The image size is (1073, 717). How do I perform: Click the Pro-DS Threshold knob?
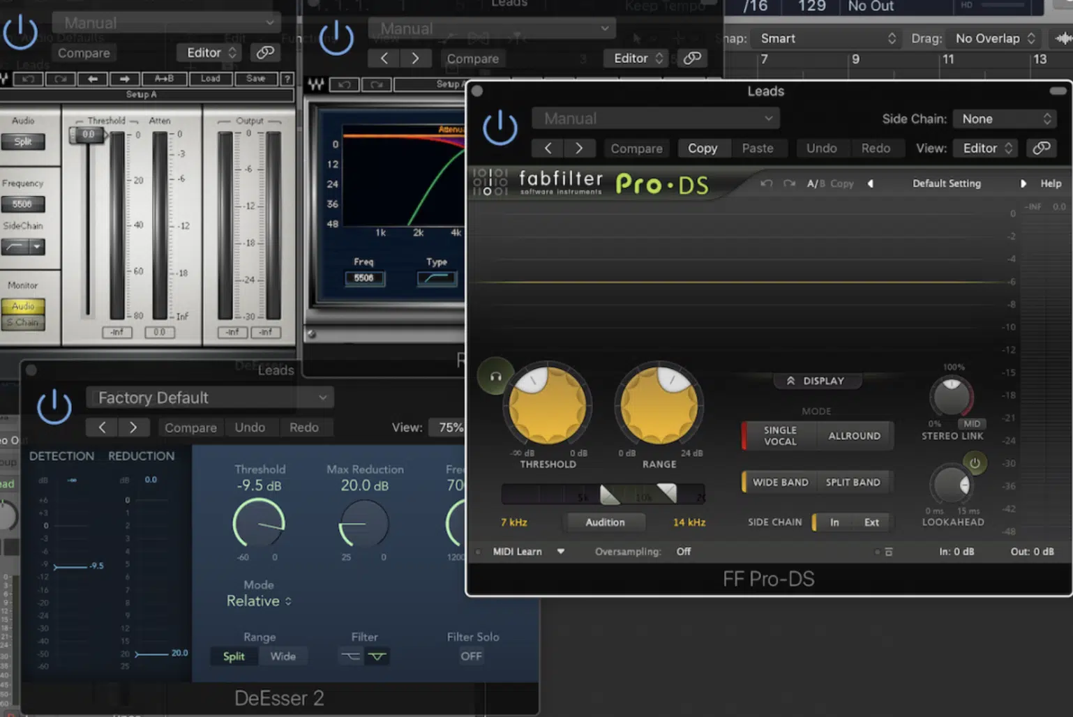coord(548,405)
